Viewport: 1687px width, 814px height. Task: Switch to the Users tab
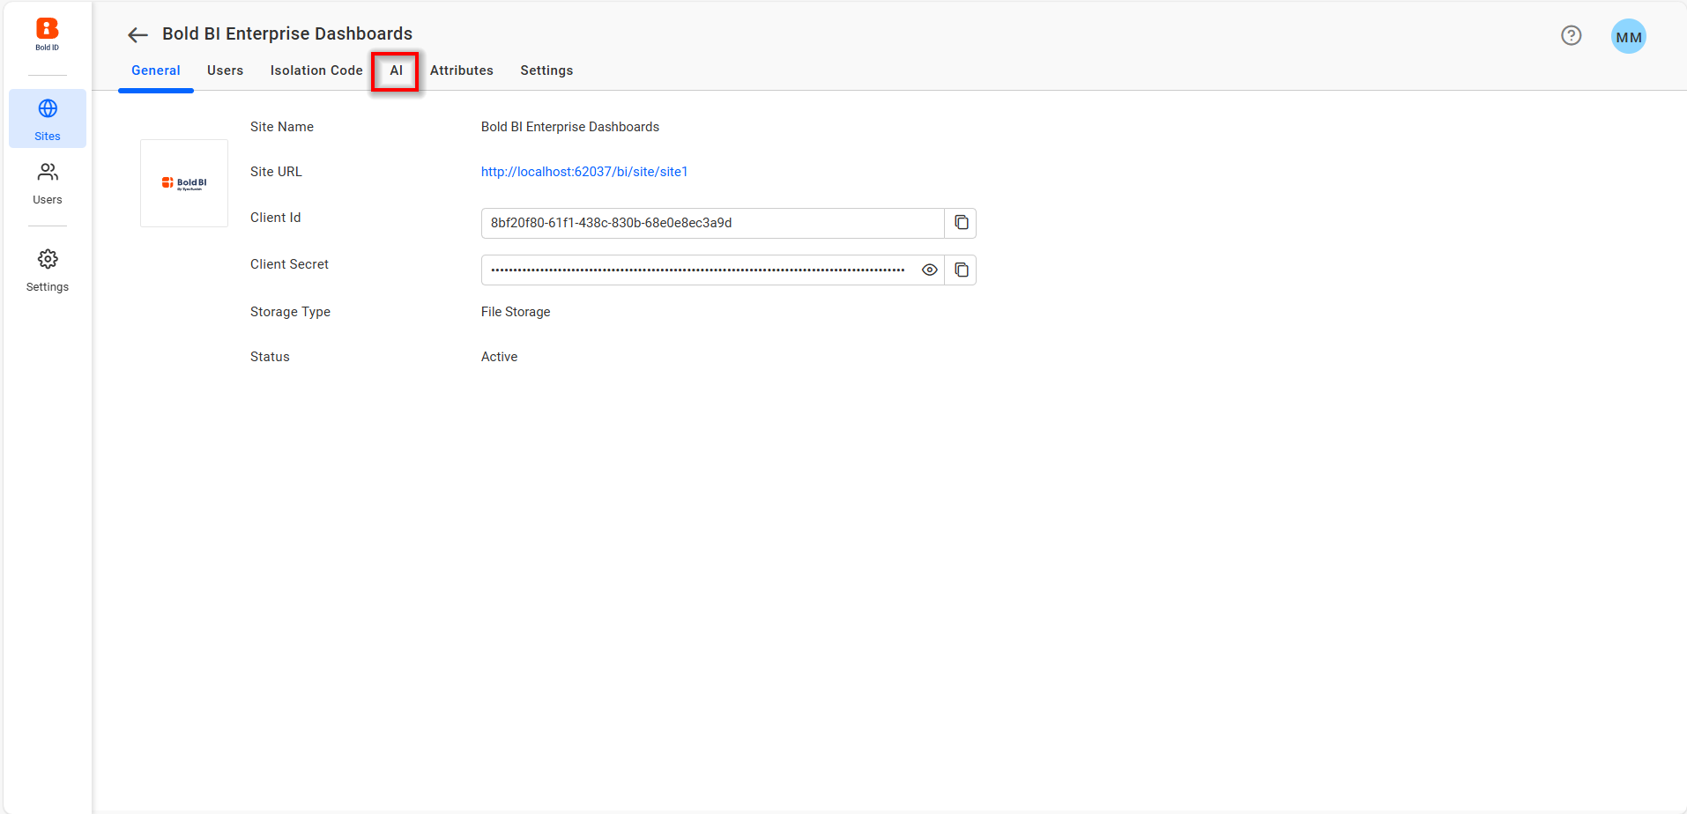coord(225,70)
